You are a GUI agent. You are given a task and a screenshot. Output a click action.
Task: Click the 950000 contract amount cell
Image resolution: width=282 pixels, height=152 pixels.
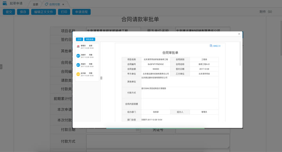tap(156, 69)
